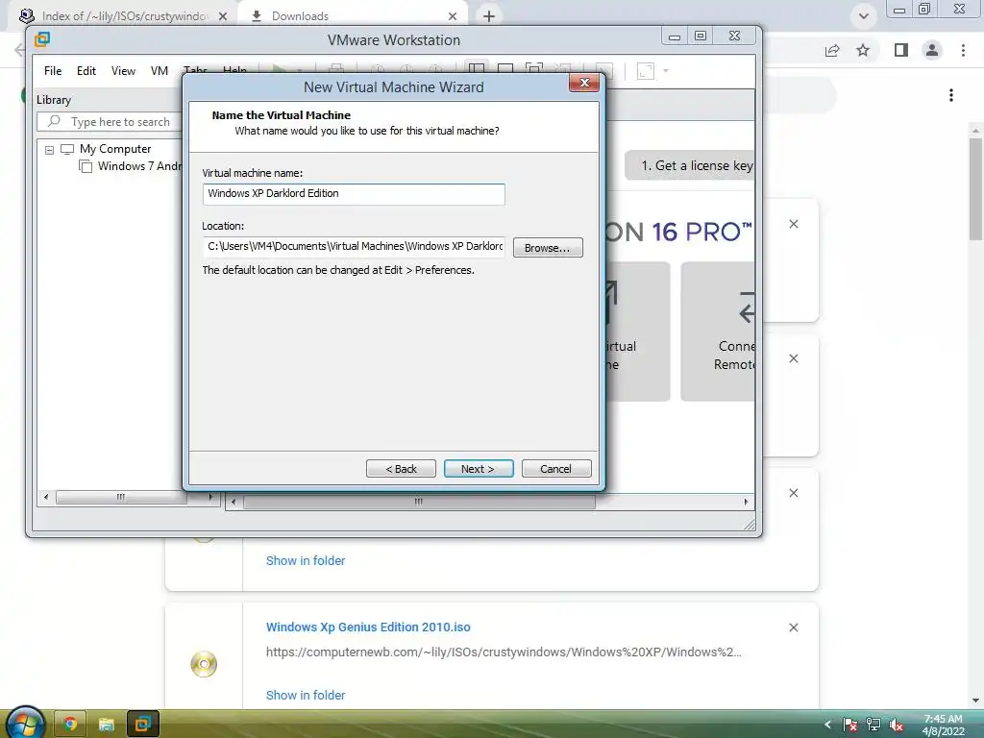Remove the third download card from list

click(794, 493)
